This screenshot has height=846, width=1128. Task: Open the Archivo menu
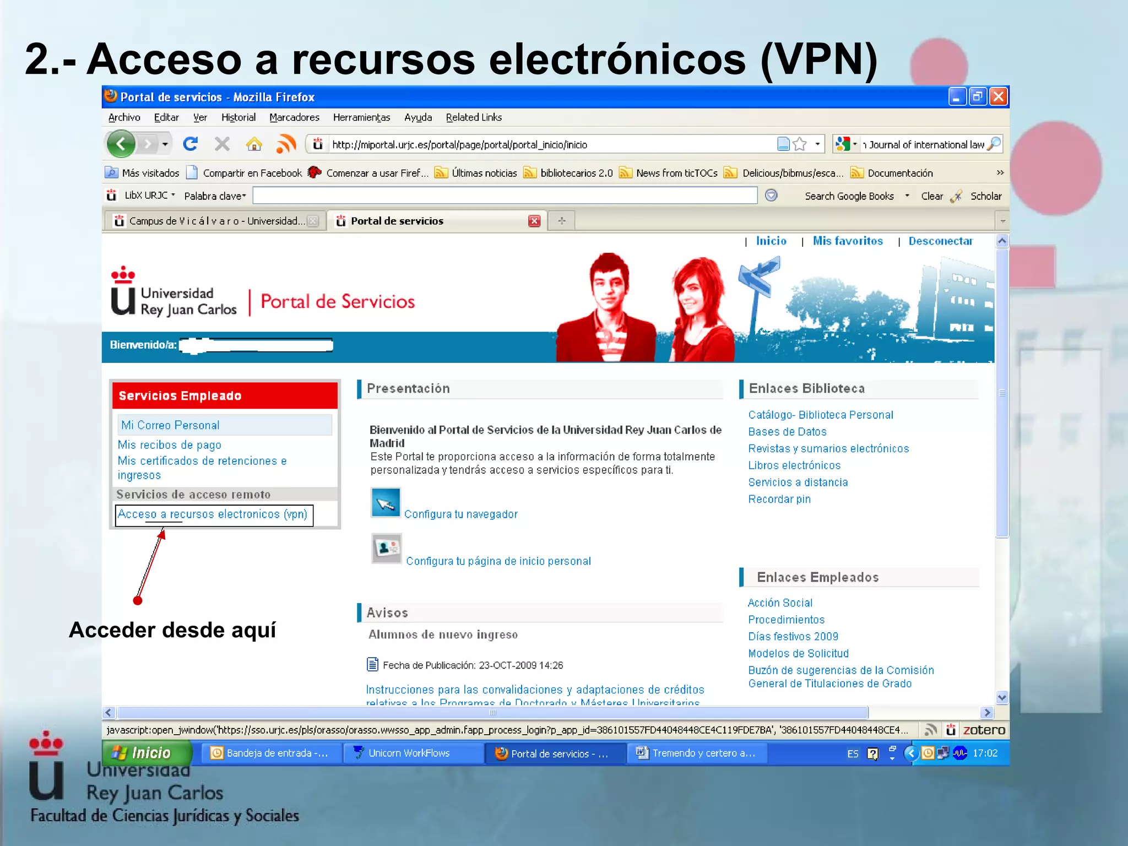click(124, 117)
